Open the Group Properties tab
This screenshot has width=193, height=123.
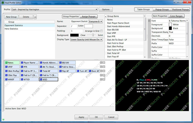coord(71,16)
